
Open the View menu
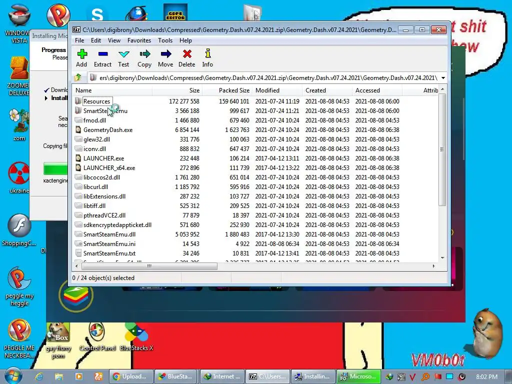click(x=114, y=40)
